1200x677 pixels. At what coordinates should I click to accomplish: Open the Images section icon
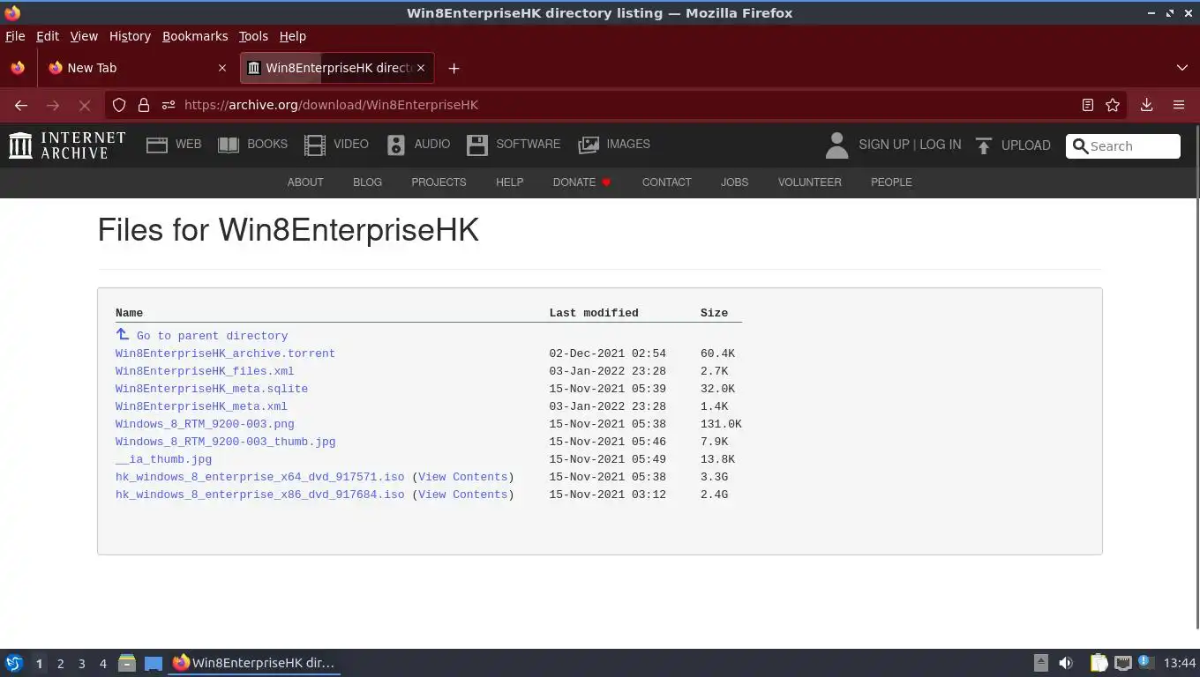click(x=589, y=145)
